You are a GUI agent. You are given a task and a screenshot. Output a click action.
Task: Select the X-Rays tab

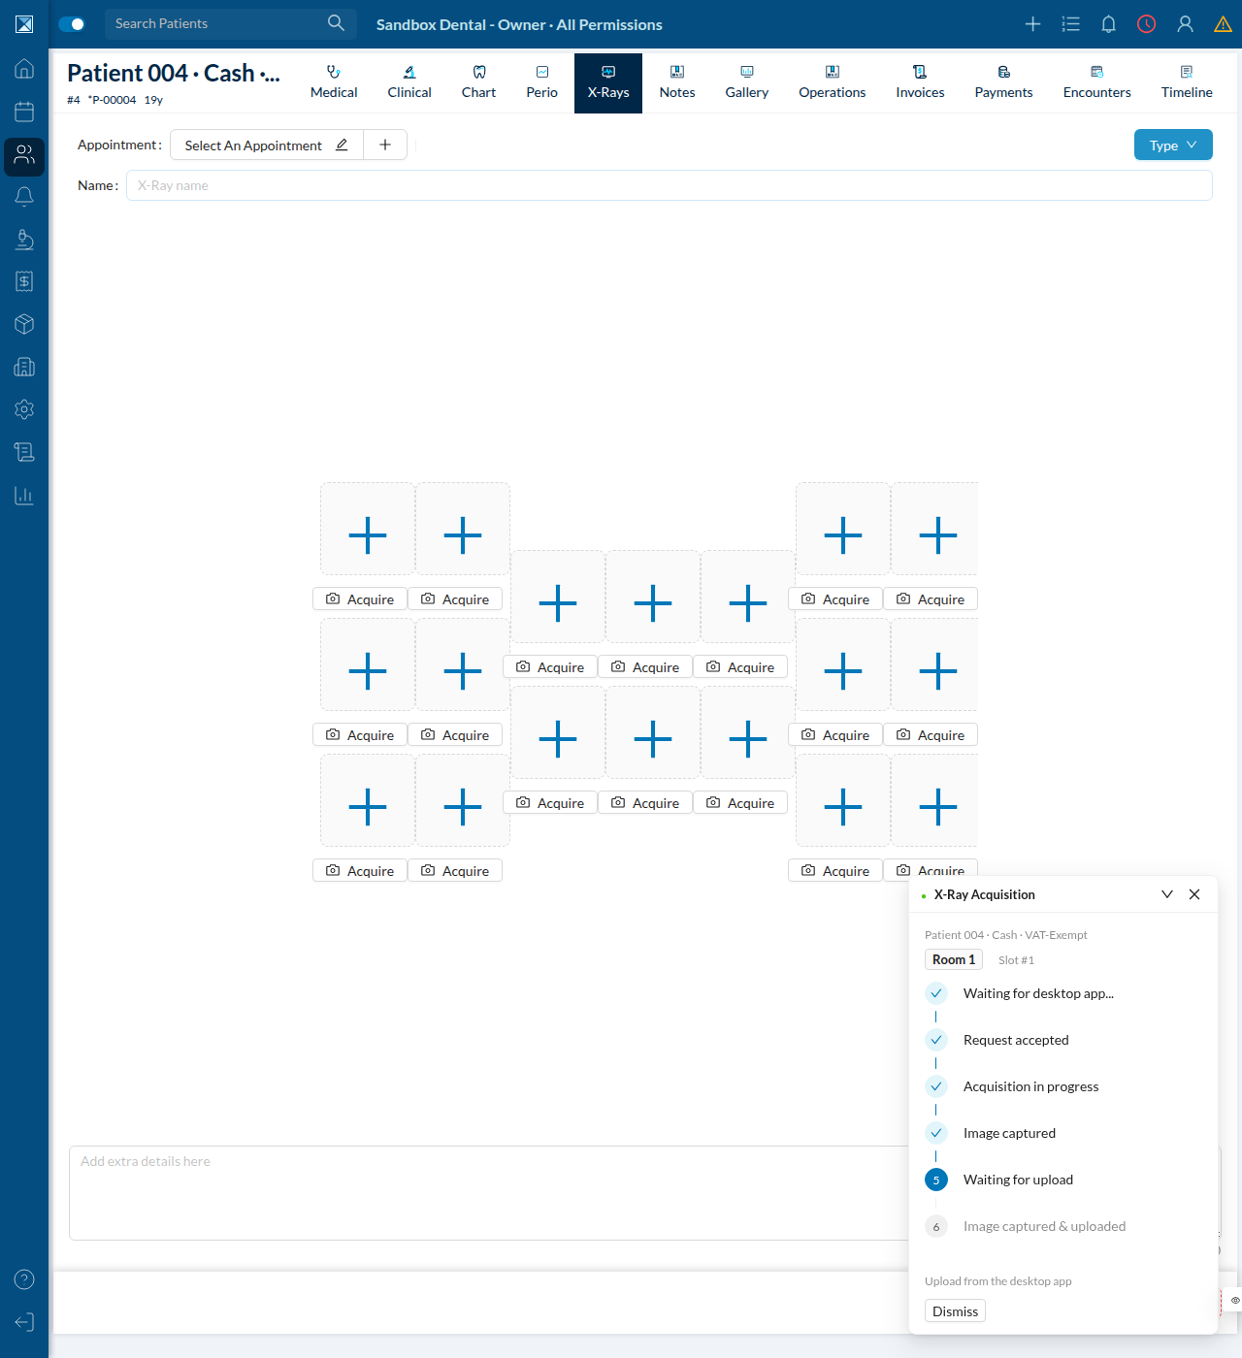click(608, 82)
